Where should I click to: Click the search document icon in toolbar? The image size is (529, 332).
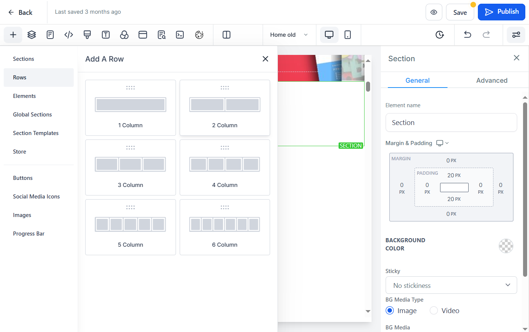tap(162, 35)
